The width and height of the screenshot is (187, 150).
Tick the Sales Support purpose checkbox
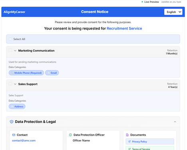pyautogui.click(x=10, y=84)
